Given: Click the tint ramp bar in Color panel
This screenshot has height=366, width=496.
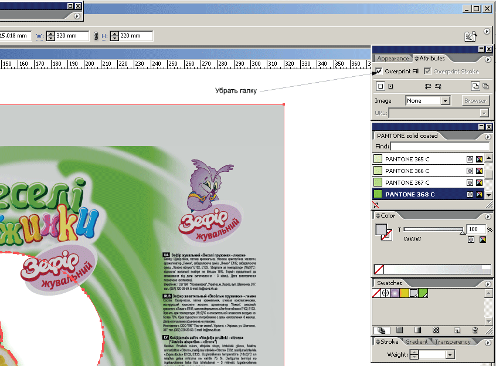Looking at the screenshot, I should click(437, 270).
